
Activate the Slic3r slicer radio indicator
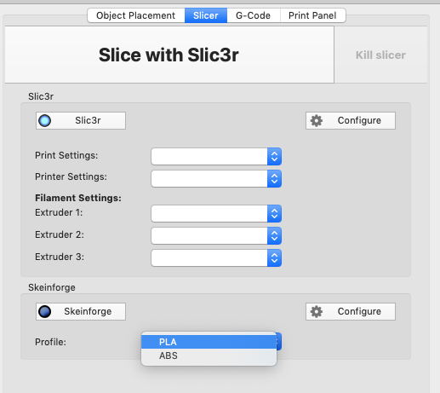pos(44,120)
